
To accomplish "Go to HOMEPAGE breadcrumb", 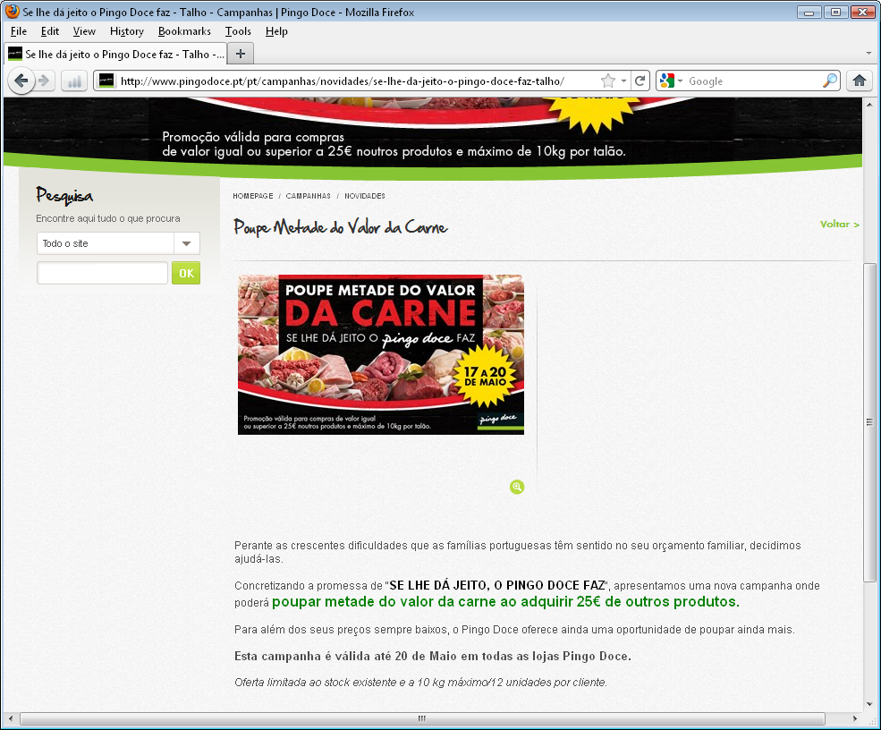I will pyautogui.click(x=253, y=196).
